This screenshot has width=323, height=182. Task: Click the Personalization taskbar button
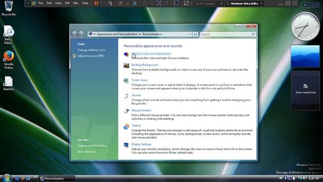click(57, 178)
